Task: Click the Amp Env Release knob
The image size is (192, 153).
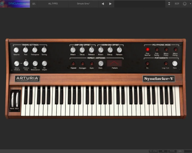Action: click(91, 50)
